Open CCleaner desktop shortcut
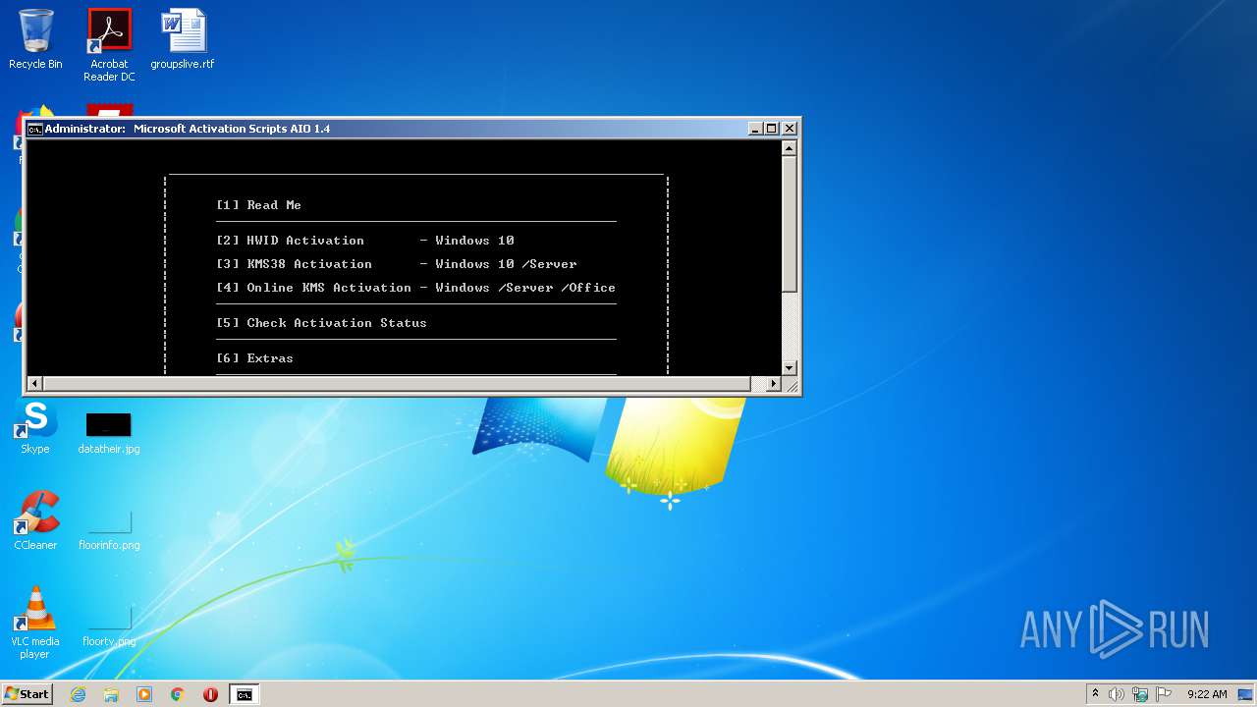 pos(35,520)
